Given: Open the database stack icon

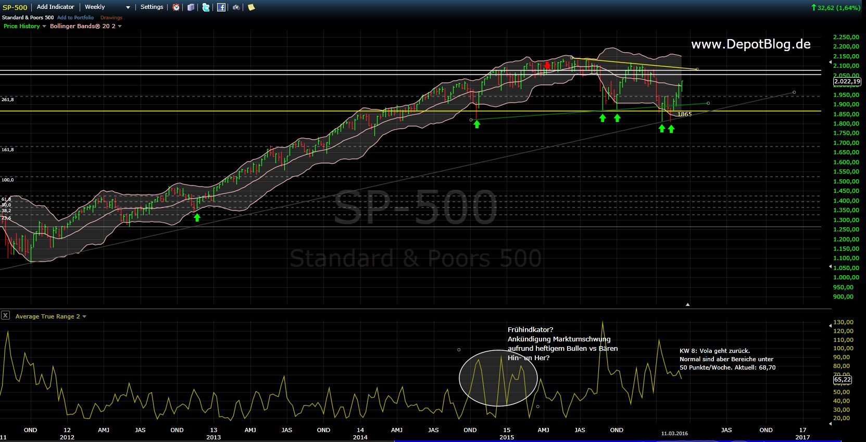Looking at the screenshot, I should tap(191, 7).
